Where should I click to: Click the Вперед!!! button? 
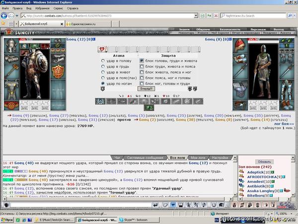[146, 89]
